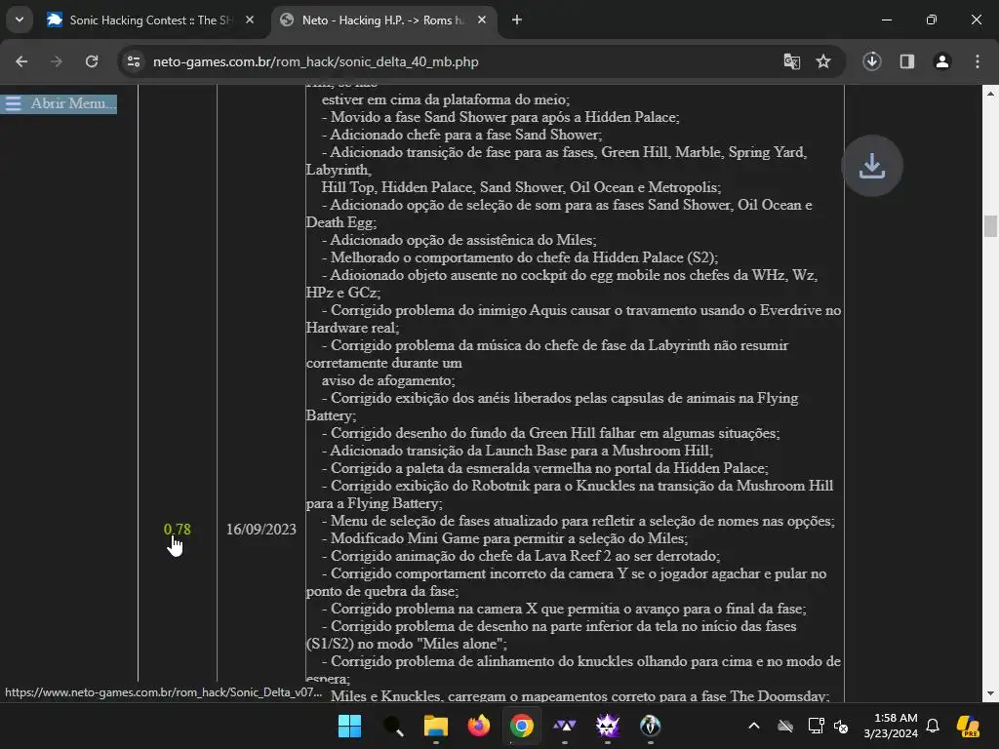Click the floating download arrow button
This screenshot has height=749, width=999.
[x=871, y=166]
